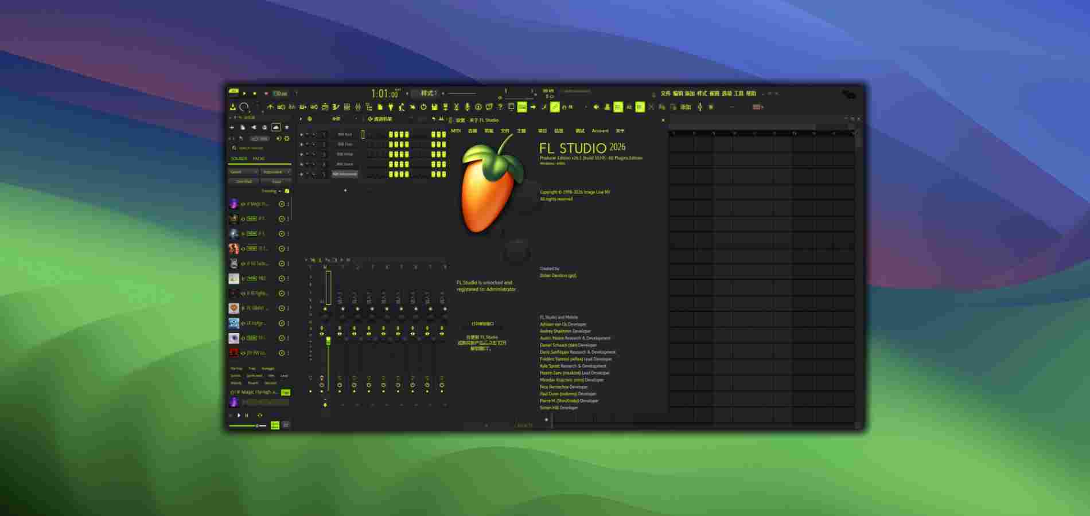Viewport: 1090px width, 516px height.
Task: Click the download-to-tray icon at toolbar start
Action: click(233, 107)
